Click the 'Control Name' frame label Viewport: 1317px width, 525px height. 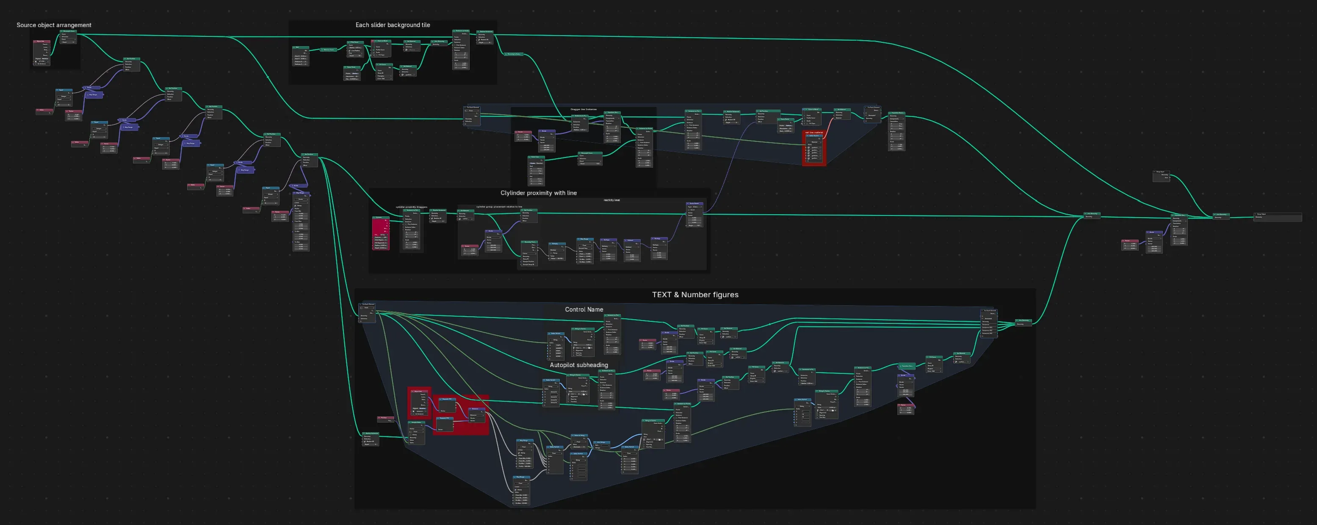(x=584, y=309)
